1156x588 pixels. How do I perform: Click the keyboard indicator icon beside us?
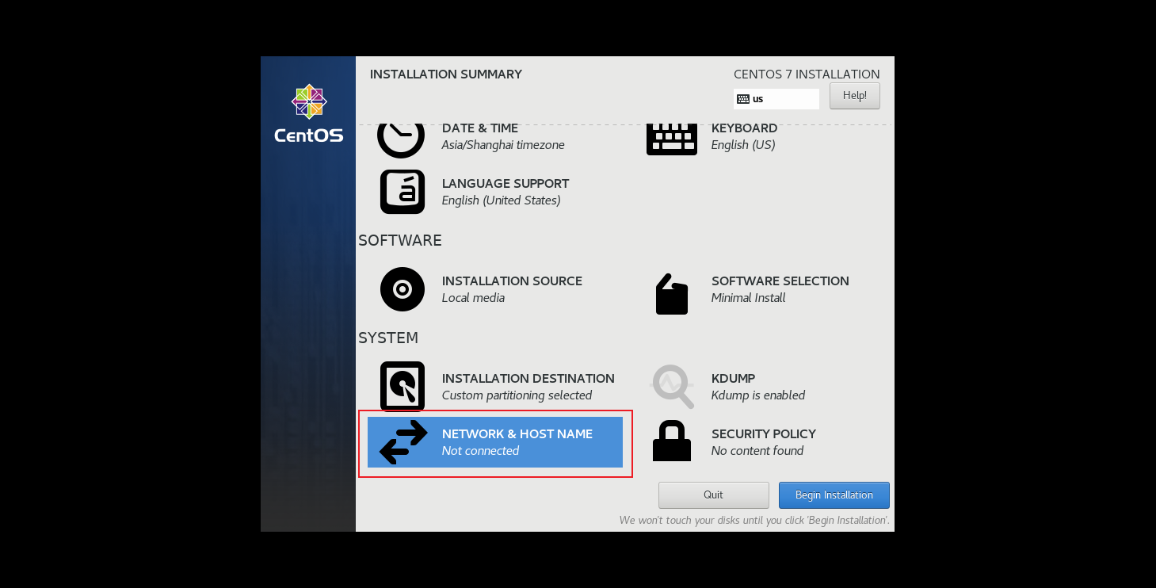pos(742,99)
